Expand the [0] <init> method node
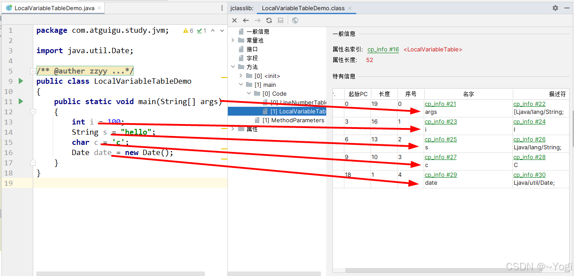The width and height of the screenshot is (574, 276). 241,76
